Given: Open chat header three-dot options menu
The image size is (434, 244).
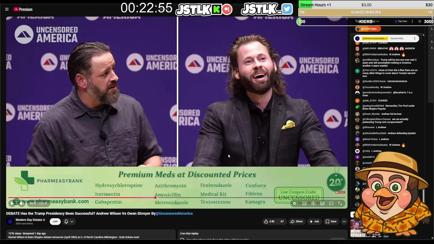Looking at the screenshot, I should point(412,21).
